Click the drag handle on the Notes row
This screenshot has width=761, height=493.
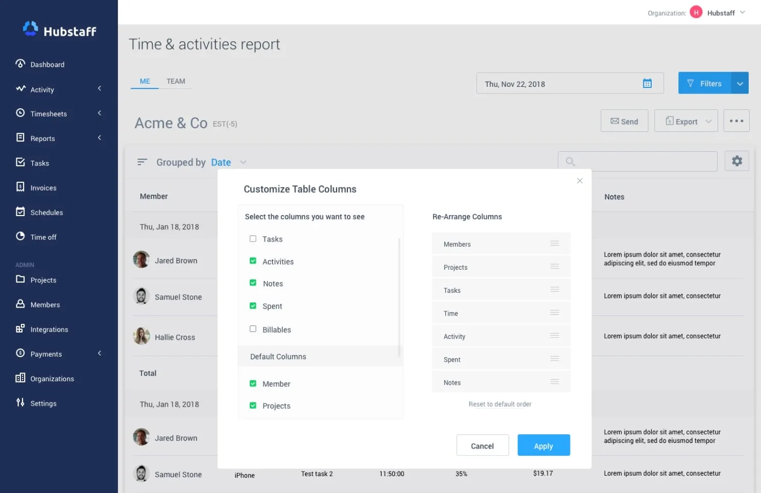[x=554, y=382]
